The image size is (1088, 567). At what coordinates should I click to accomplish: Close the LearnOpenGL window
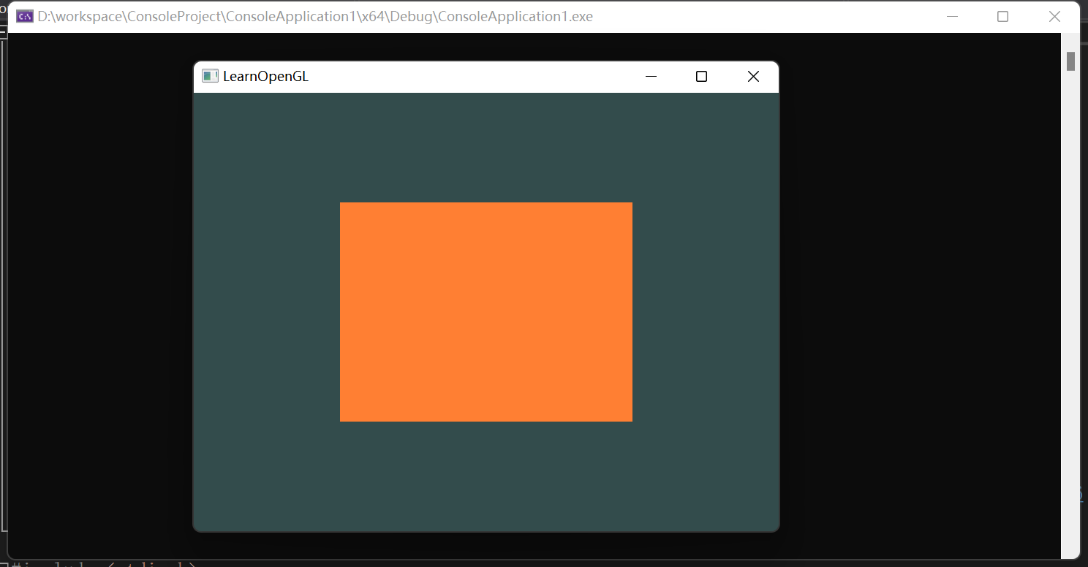point(753,76)
